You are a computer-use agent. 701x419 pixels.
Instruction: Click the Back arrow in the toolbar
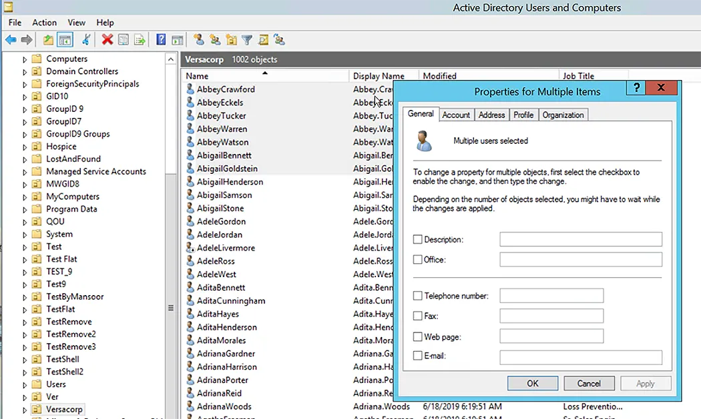11,40
